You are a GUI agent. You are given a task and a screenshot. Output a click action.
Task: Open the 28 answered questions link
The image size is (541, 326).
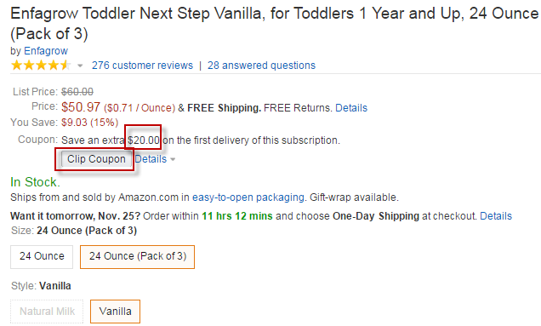pos(261,66)
